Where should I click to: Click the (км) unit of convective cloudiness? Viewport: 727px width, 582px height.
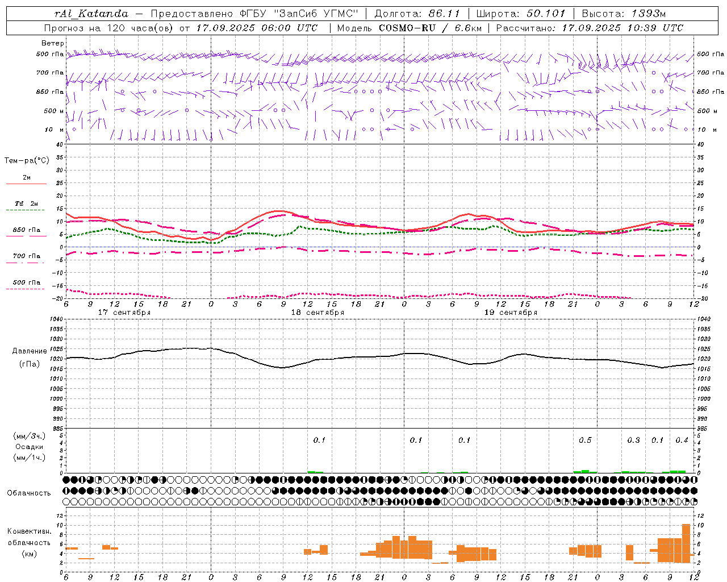pyautogui.click(x=30, y=554)
